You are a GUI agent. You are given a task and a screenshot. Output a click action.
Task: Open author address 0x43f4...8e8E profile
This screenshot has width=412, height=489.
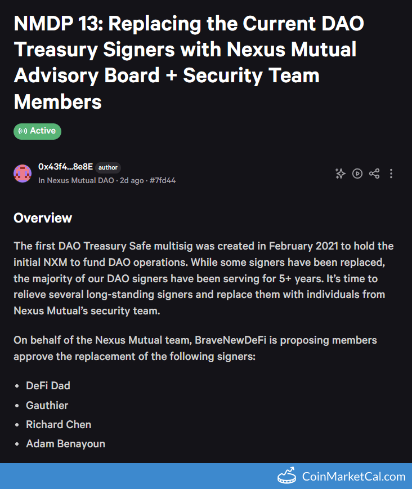tap(65, 167)
